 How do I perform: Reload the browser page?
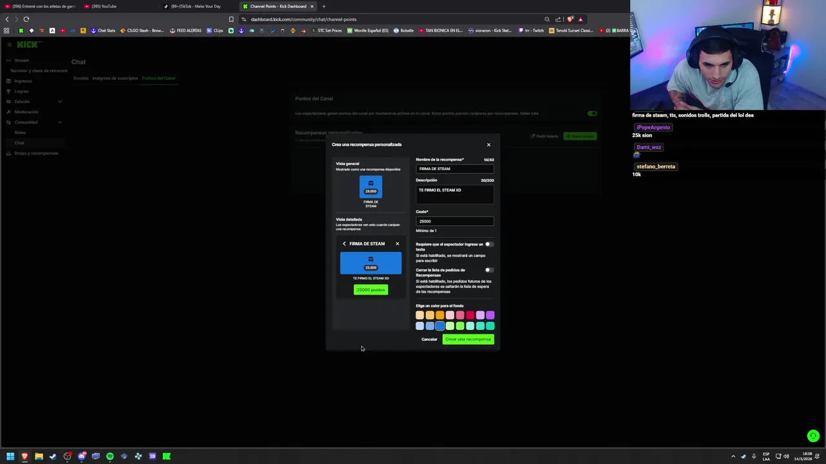point(26,19)
